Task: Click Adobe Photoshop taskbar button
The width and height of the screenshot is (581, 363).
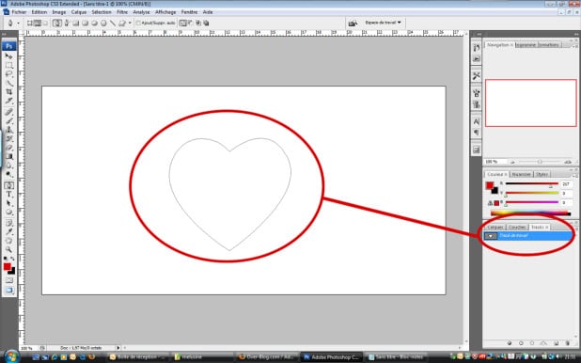Action: click(x=331, y=357)
